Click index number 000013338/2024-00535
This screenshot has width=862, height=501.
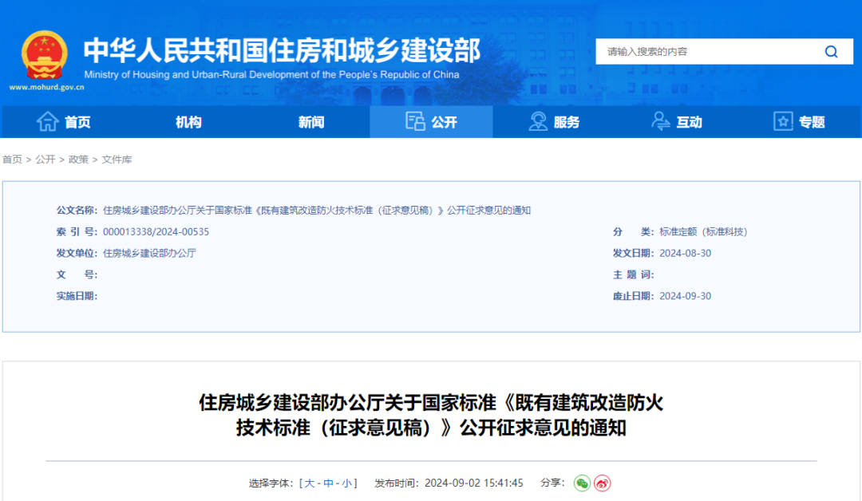pyautogui.click(x=156, y=232)
